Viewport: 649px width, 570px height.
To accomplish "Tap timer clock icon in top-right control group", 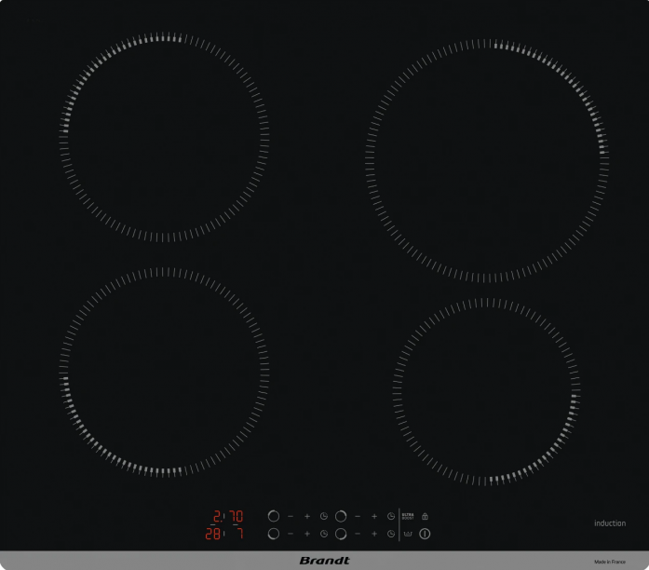I will coord(391,516).
